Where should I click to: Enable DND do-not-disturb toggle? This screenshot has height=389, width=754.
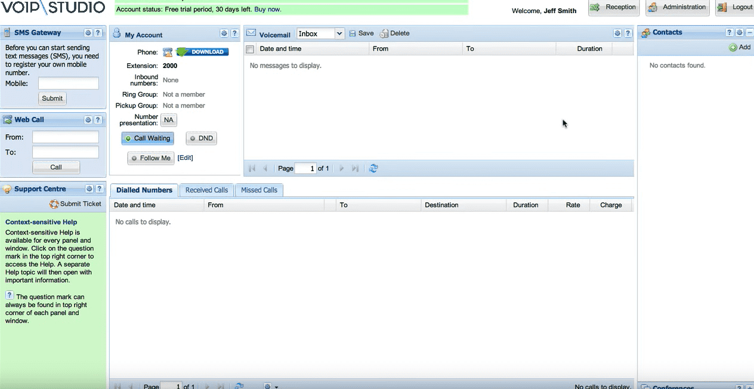pyautogui.click(x=201, y=138)
